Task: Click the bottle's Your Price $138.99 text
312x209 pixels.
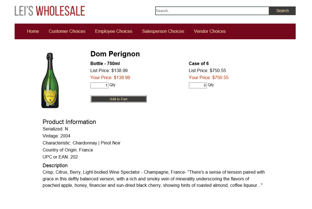Action: [110, 78]
